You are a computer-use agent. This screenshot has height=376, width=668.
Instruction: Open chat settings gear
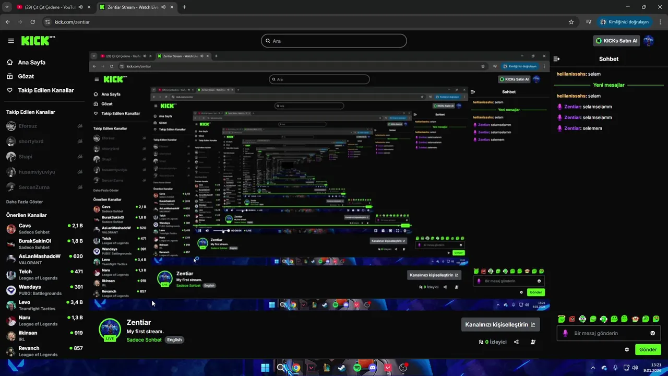[x=627, y=349]
